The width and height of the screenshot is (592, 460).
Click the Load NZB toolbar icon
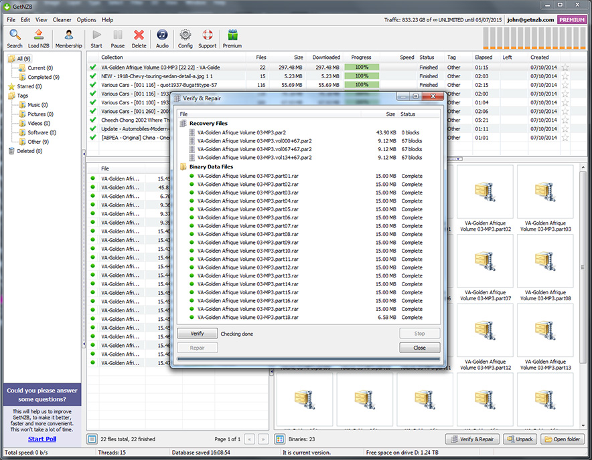tap(39, 39)
